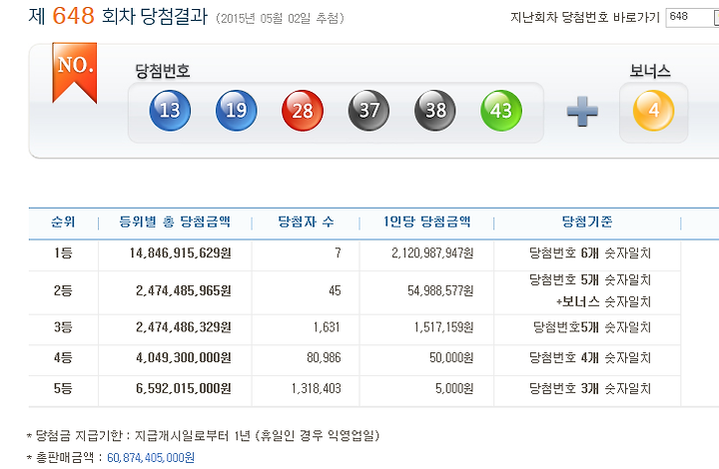This screenshot has height=469, width=719.
Task: Click the gray ball numbered 37
Action: pos(368,111)
